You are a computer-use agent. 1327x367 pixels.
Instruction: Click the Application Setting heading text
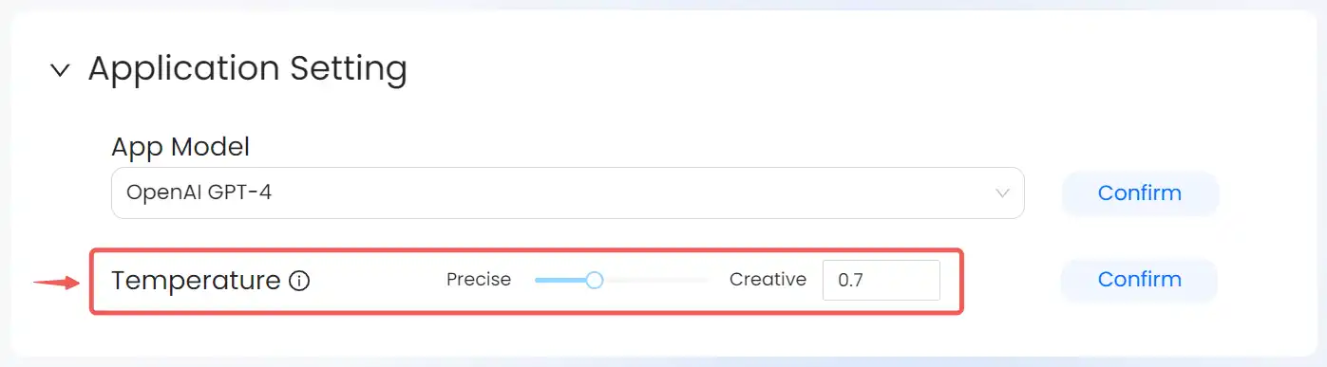tap(248, 69)
